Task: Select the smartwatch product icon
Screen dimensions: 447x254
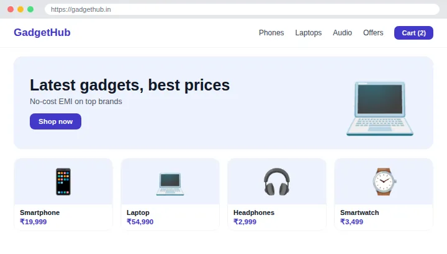Action: (x=384, y=182)
